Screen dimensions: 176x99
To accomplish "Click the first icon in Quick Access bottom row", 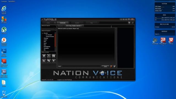I will (44, 61).
